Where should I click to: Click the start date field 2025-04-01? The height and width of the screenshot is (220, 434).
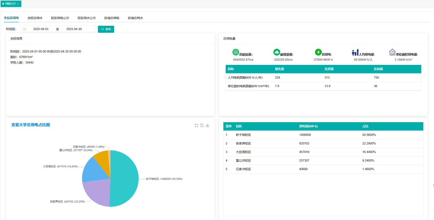pyautogui.click(x=41, y=29)
